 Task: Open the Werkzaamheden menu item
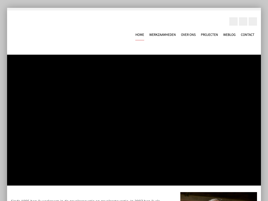[162, 35]
